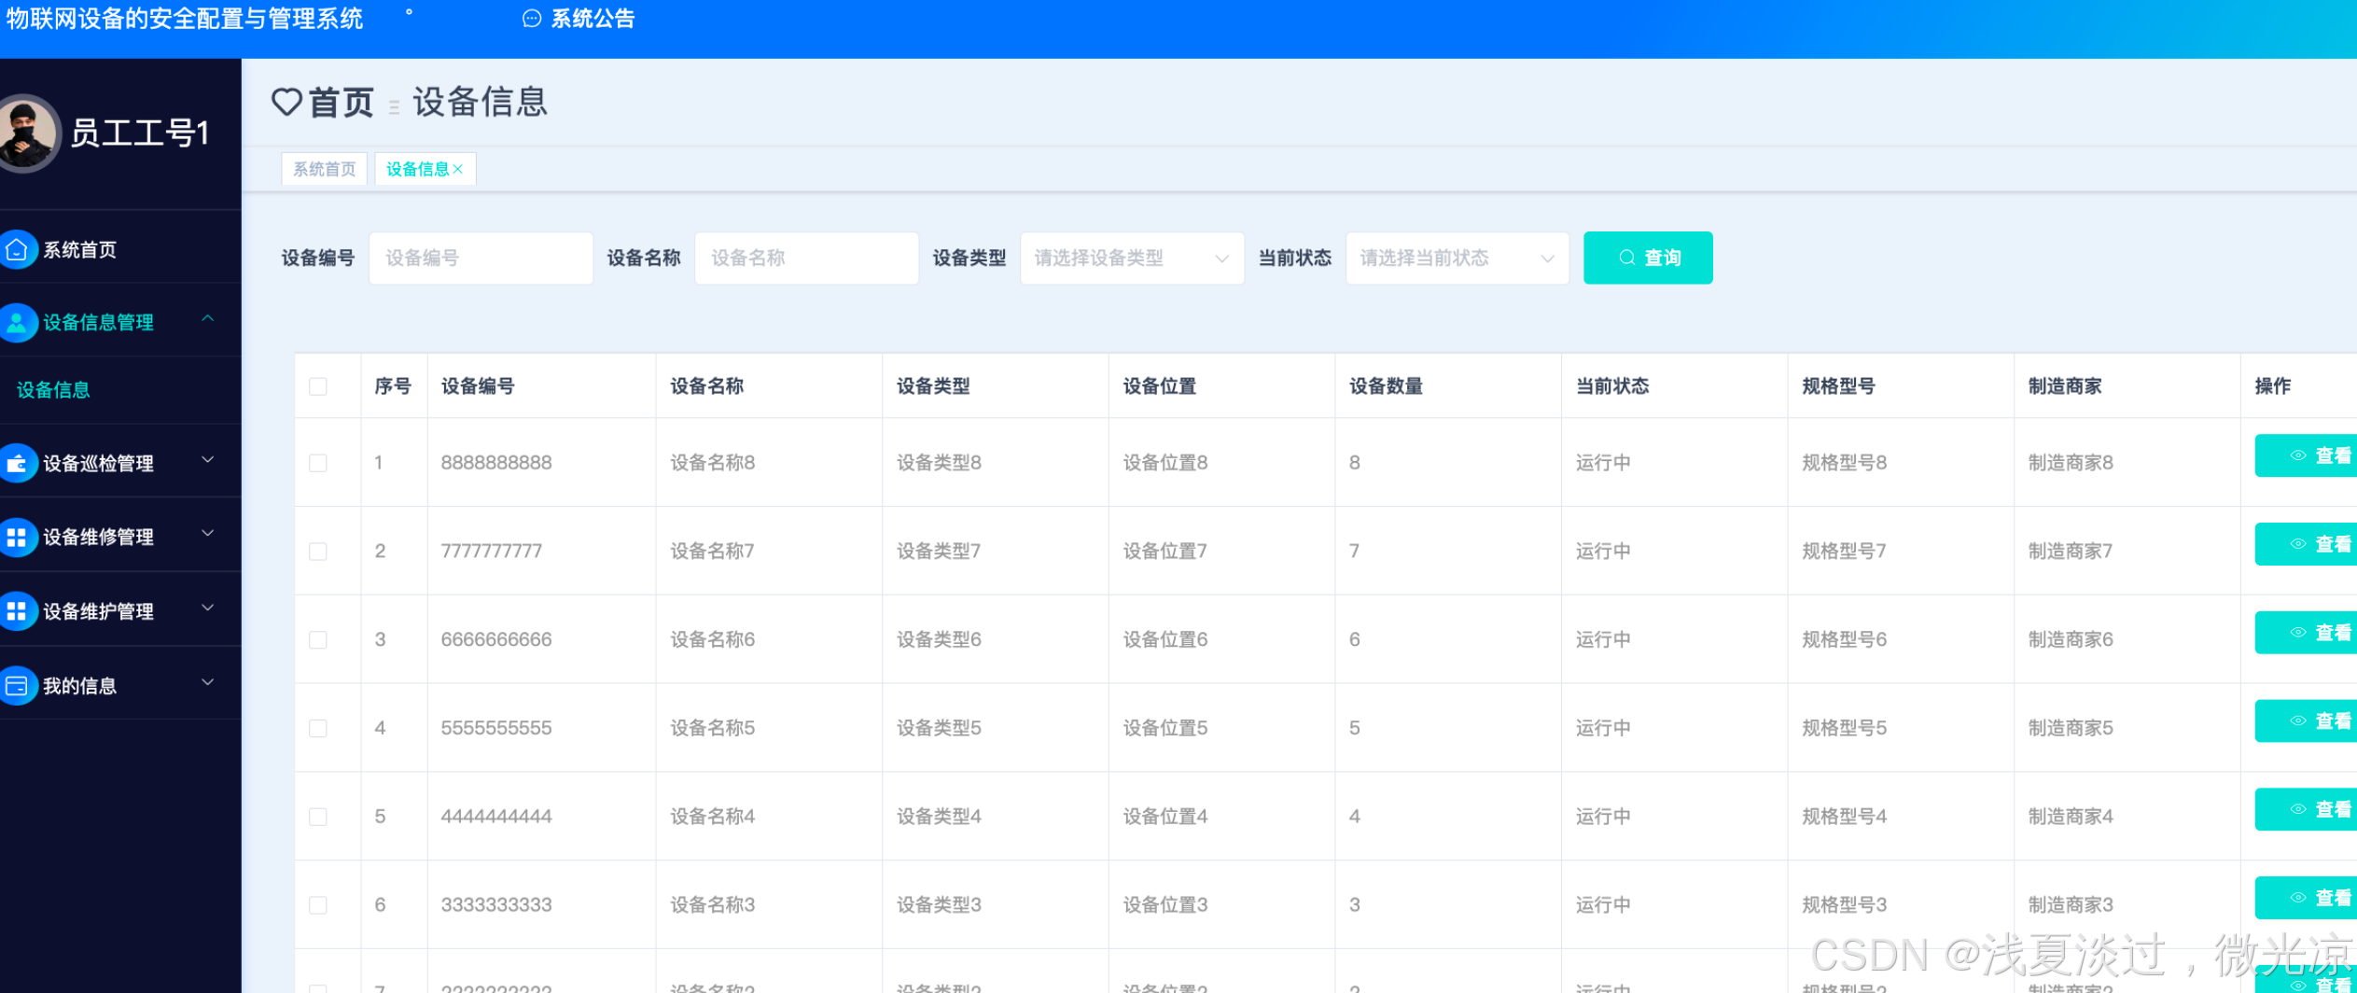Screen dimensions: 2357x993
Task: Toggle the select-all checkbox in table header
Action: pos(317,385)
